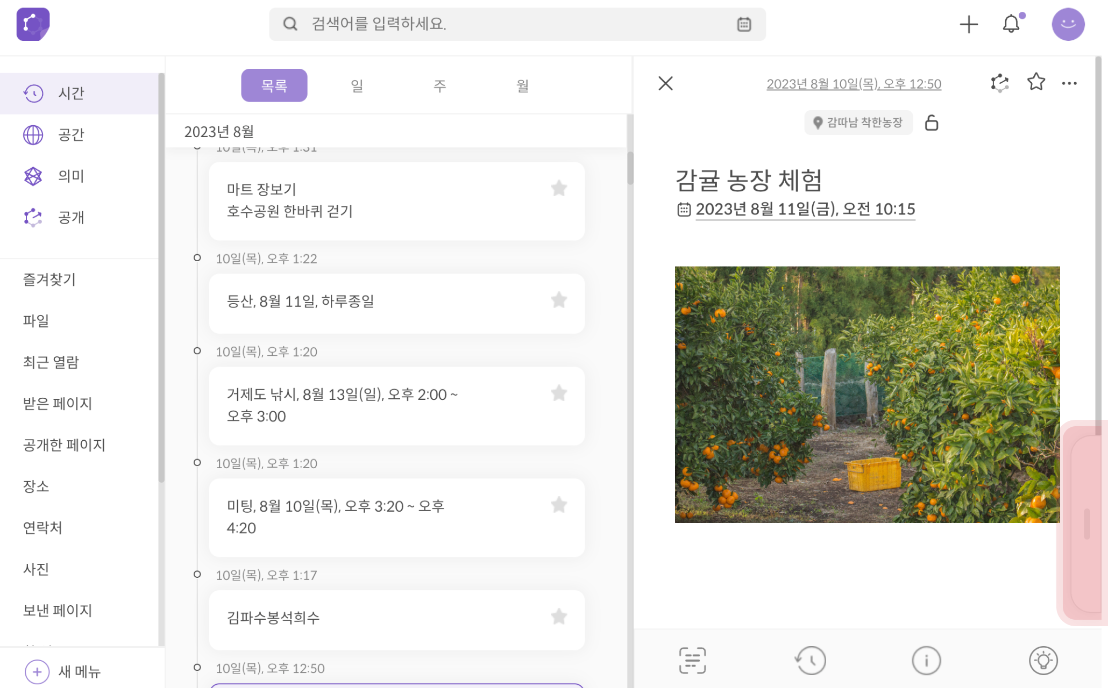Image resolution: width=1108 pixels, height=688 pixels.
Task: Select the 목록 list tab
Action: coord(274,85)
